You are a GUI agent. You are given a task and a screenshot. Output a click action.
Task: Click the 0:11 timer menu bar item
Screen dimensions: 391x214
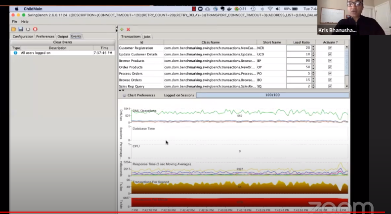point(240,9)
